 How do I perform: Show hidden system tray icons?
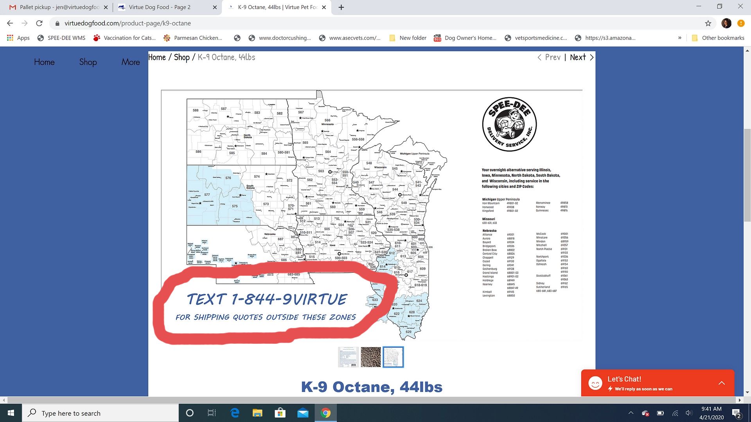(631, 413)
